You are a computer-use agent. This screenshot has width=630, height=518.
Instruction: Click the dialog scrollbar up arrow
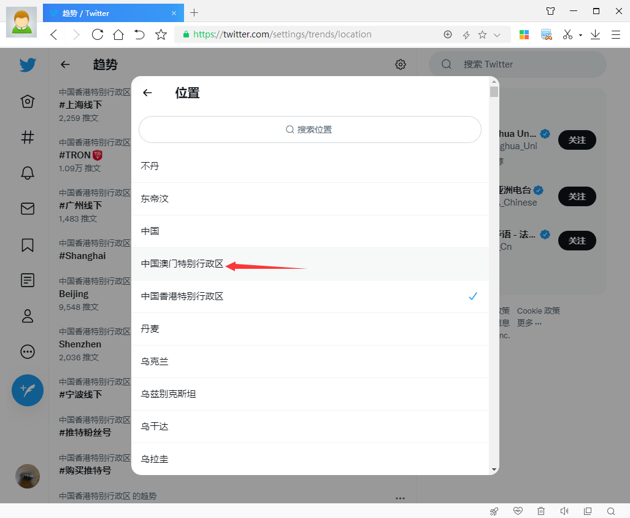(494, 81)
